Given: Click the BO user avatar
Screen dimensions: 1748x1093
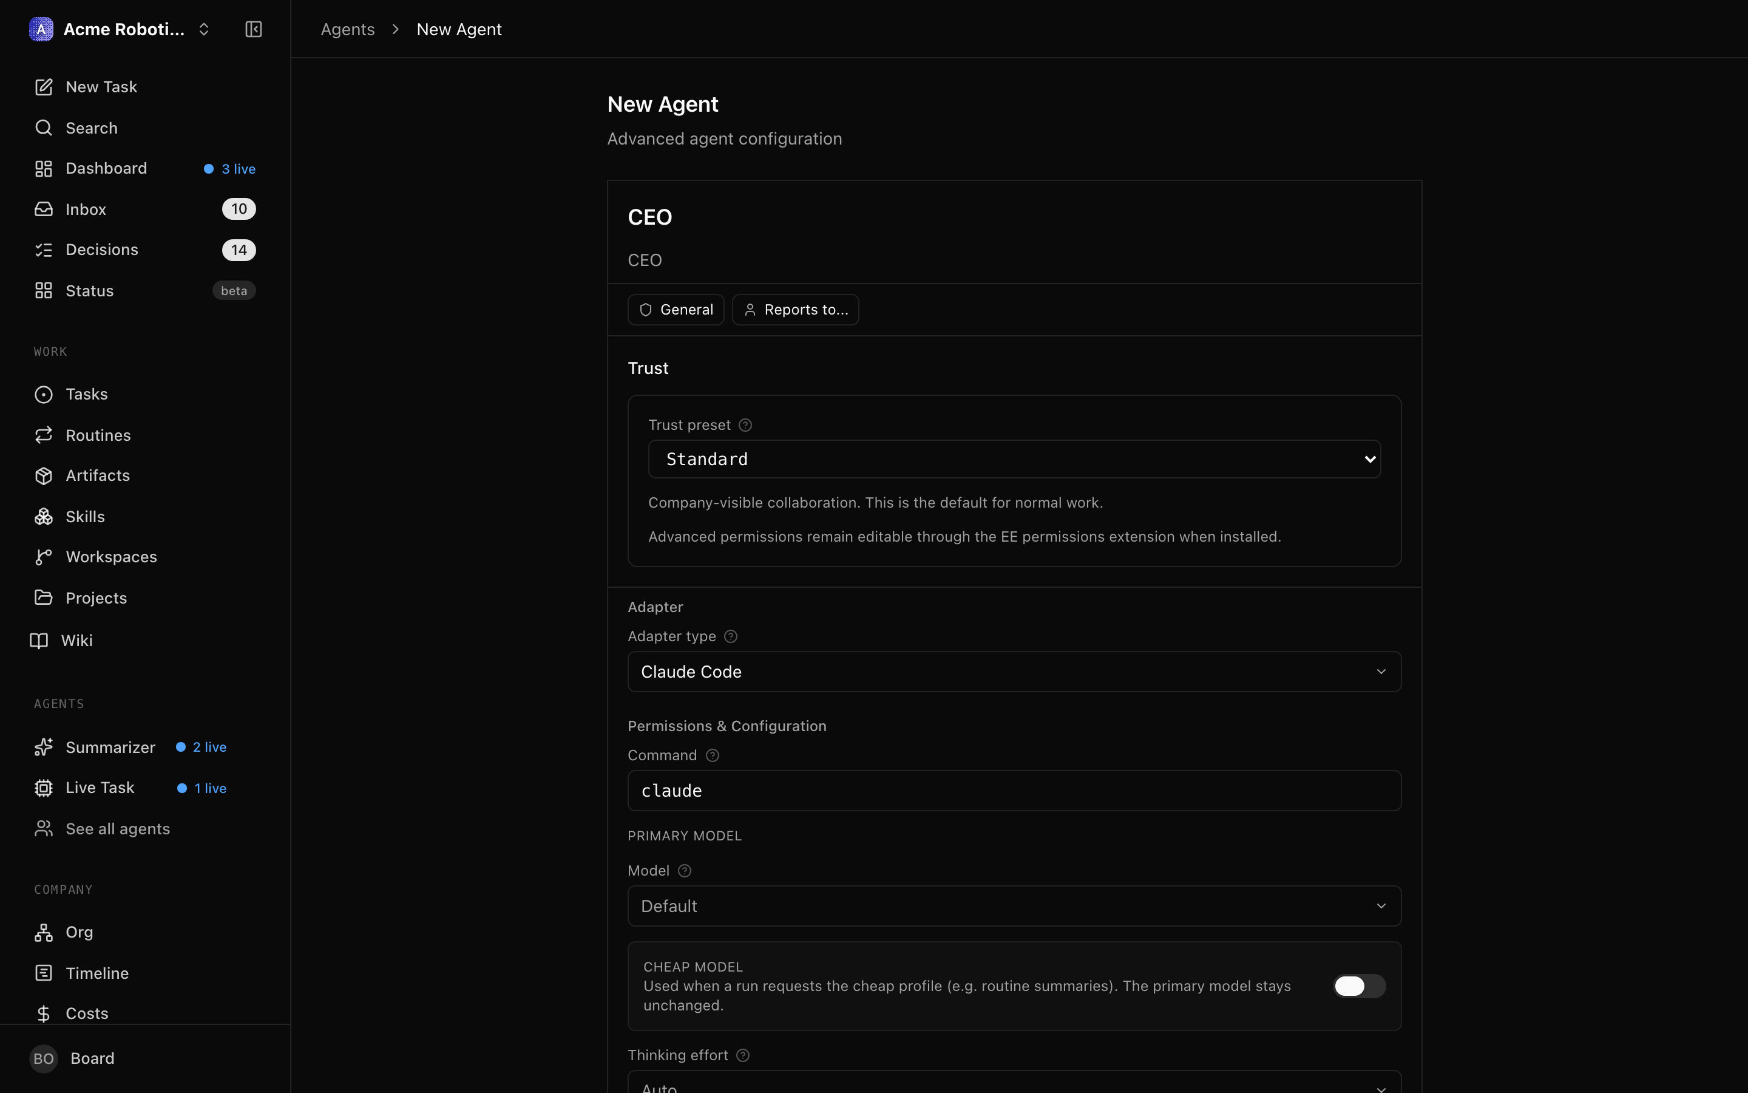Looking at the screenshot, I should click(x=43, y=1058).
